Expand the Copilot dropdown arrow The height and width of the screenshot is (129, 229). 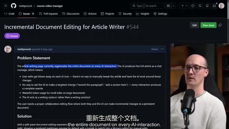coord(173,6)
